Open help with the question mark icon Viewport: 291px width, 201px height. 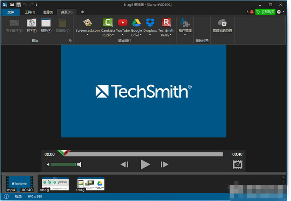[279, 12]
